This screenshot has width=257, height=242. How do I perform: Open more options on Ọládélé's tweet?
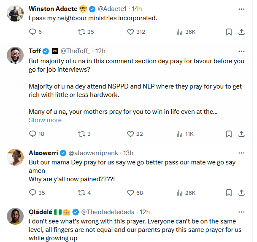pyautogui.click(x=242, y=212)
